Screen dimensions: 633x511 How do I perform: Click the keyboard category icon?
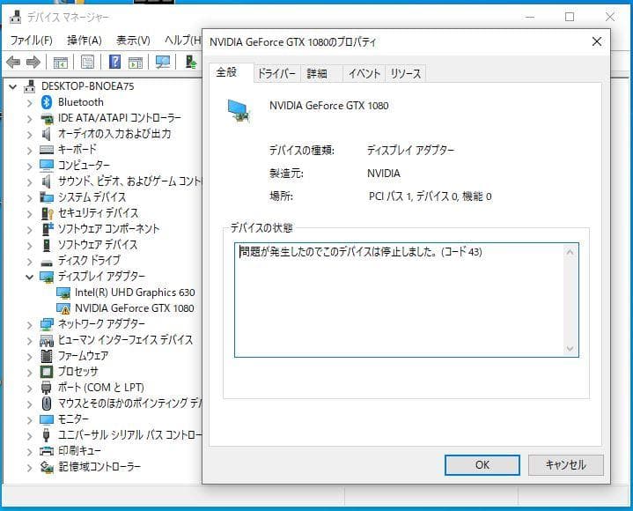47,150
